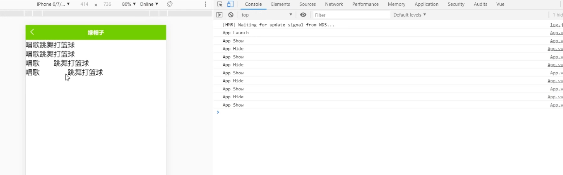Select the HMR Waiting for update message
Viewport: 563px width, 175px height.
click(278, 25)
